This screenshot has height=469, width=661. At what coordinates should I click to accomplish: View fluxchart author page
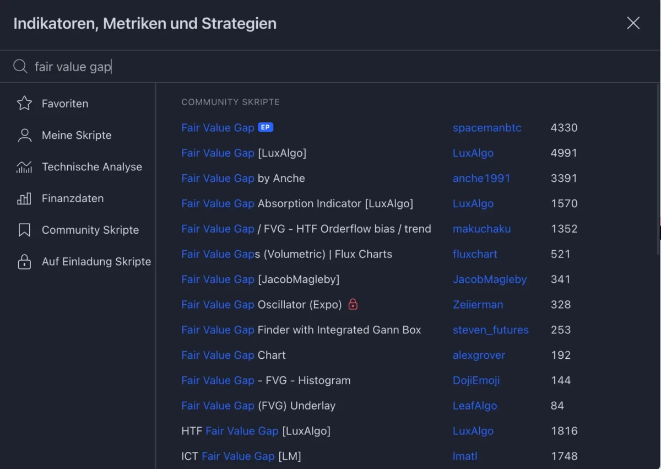point(475,254)
